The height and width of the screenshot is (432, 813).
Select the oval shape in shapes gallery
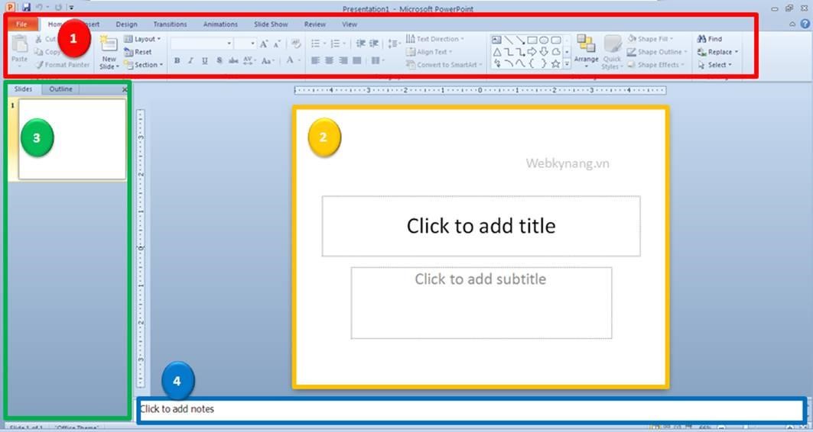[x=544, y=40]
